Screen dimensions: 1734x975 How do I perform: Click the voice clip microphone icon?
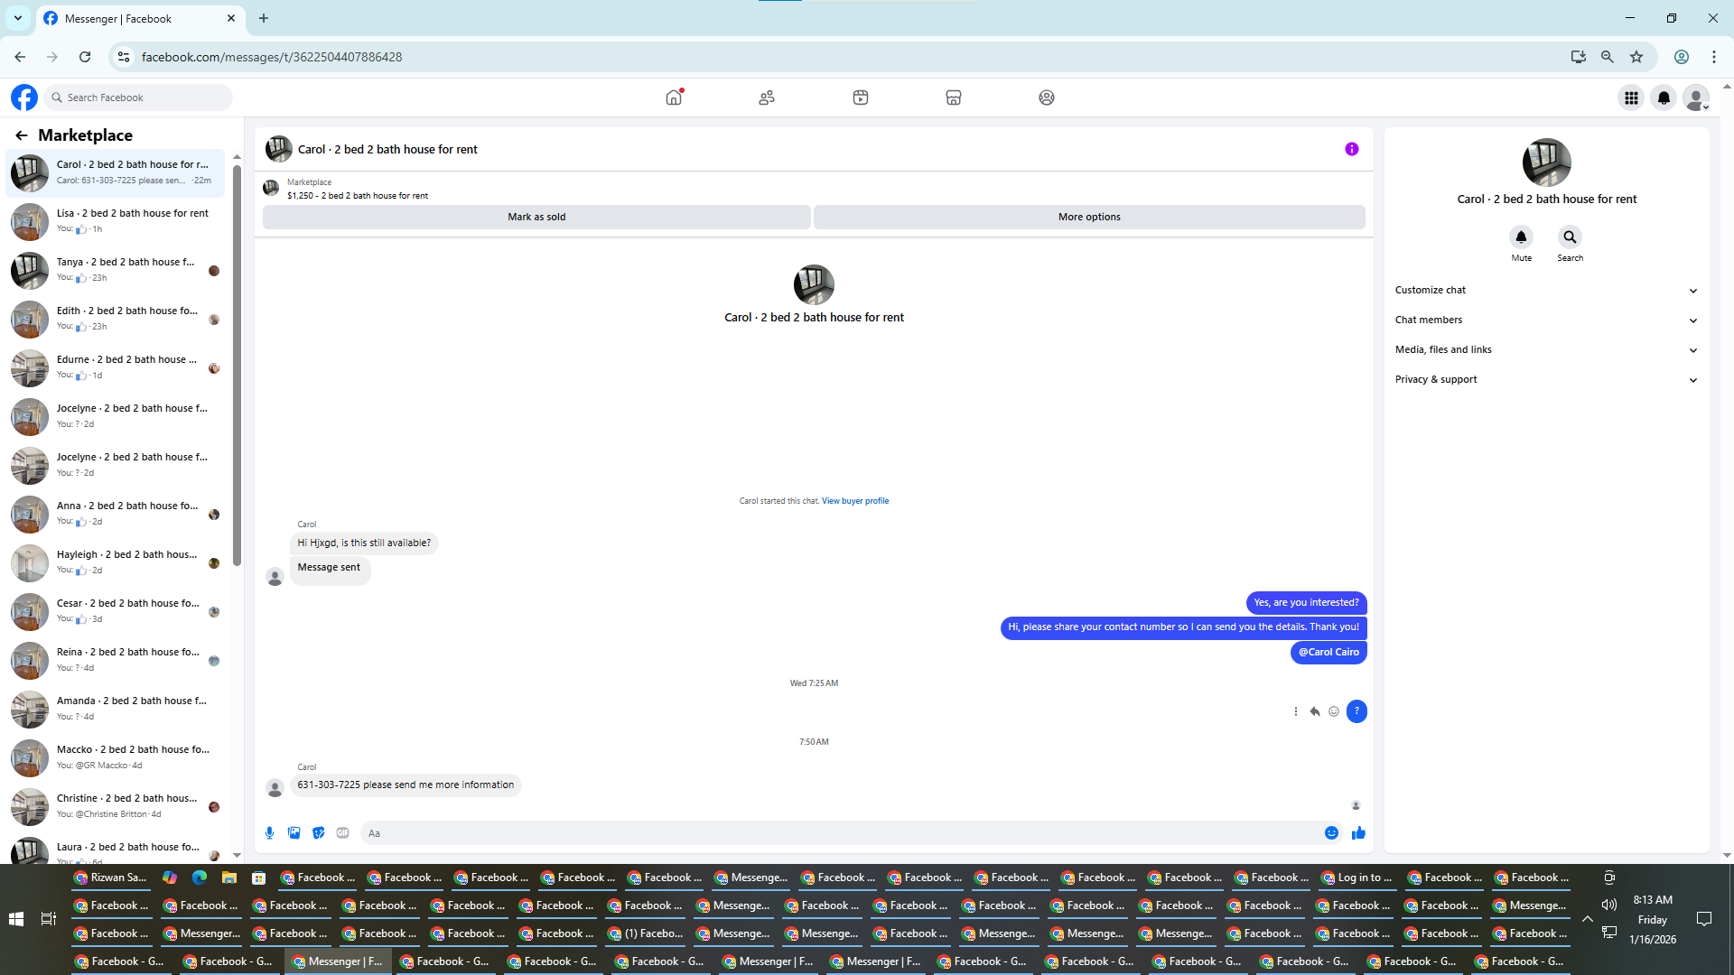269,833
